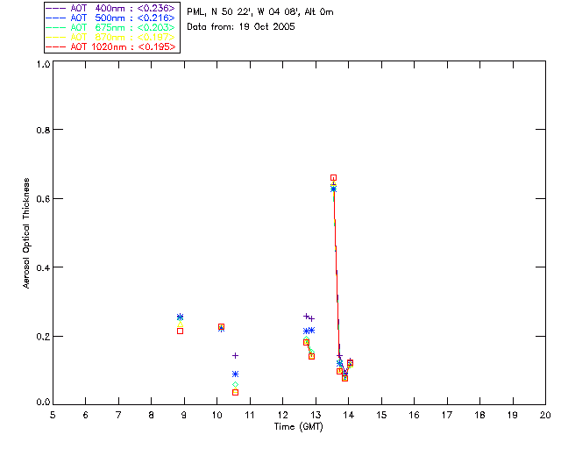Screen dimensions: 561x449
Task: Click the x-axis tick label 5
Action: (53, 415)
